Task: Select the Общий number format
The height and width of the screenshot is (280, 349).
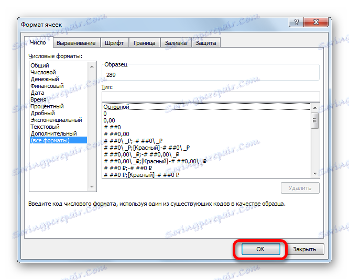Action: [58, 65]
